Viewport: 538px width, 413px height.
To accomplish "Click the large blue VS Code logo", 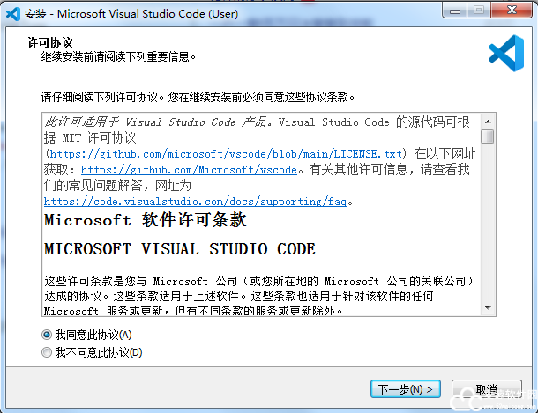I will (x=506, y=53).
